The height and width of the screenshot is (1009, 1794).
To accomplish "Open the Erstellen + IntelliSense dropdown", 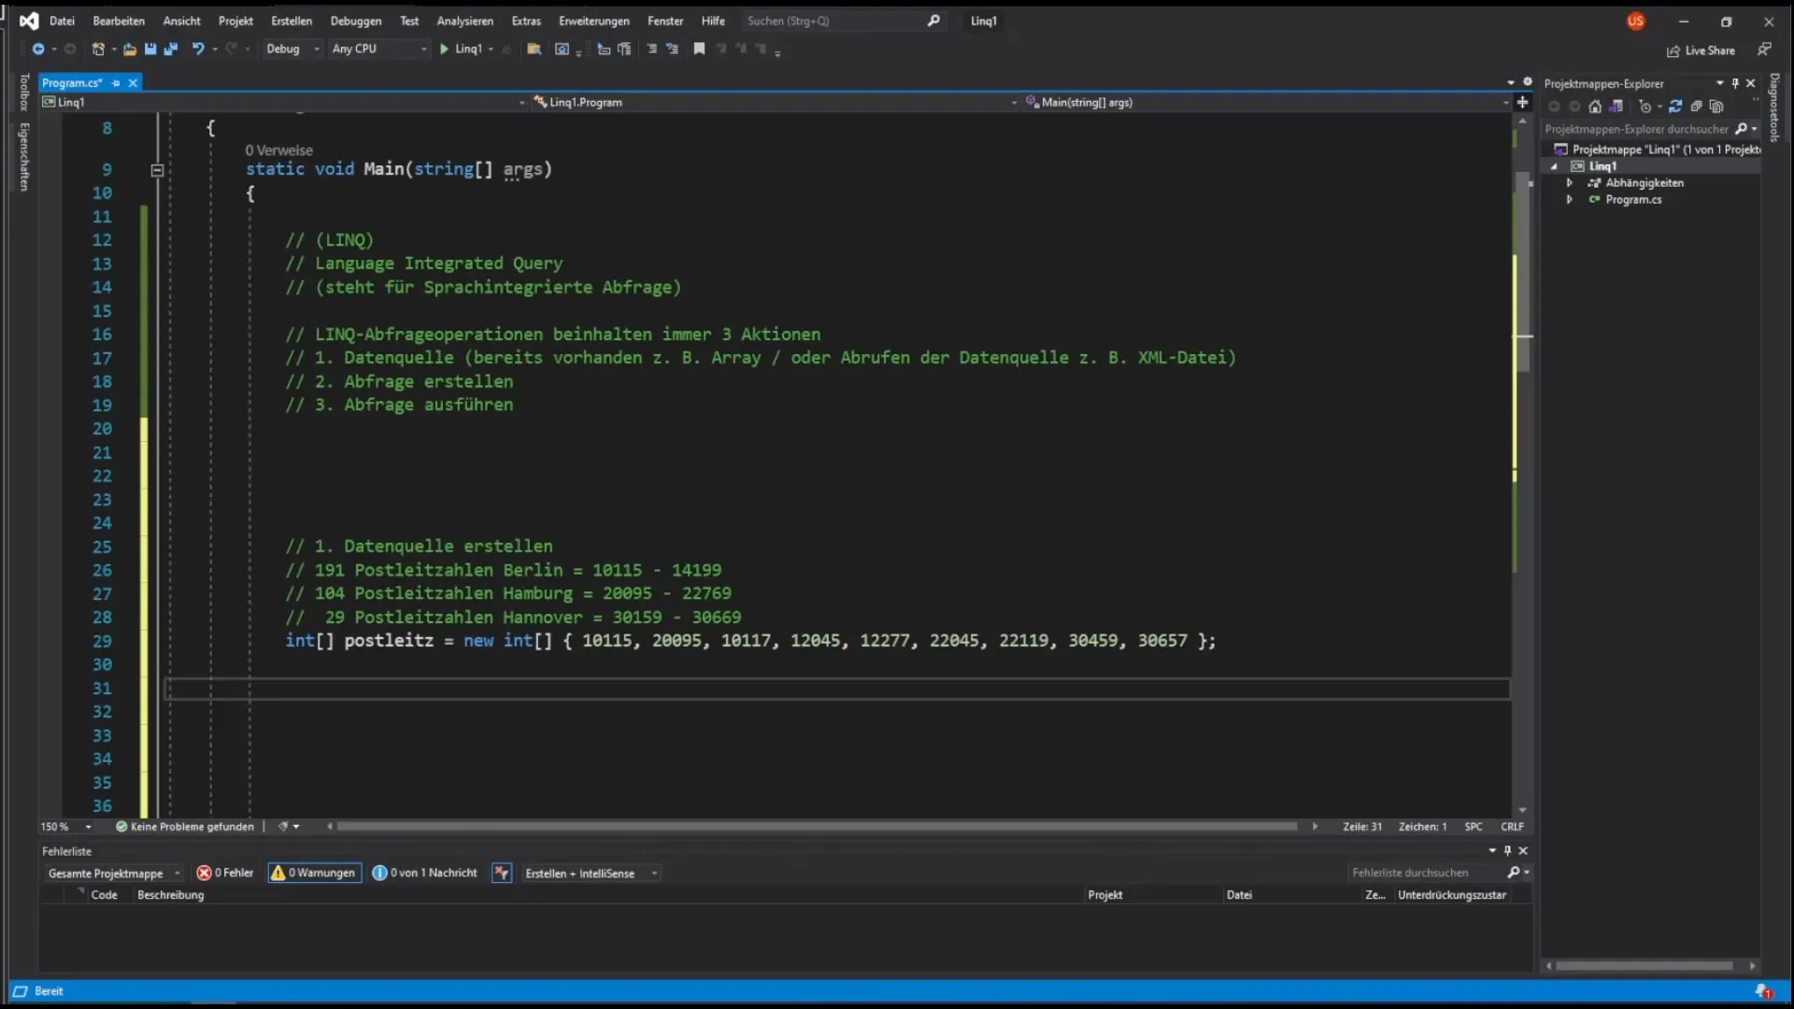I will click(591, 873).
